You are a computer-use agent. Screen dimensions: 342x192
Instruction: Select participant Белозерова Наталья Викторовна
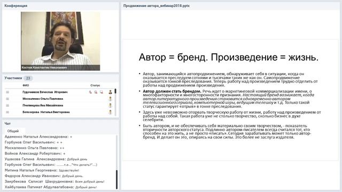[46, 112]
